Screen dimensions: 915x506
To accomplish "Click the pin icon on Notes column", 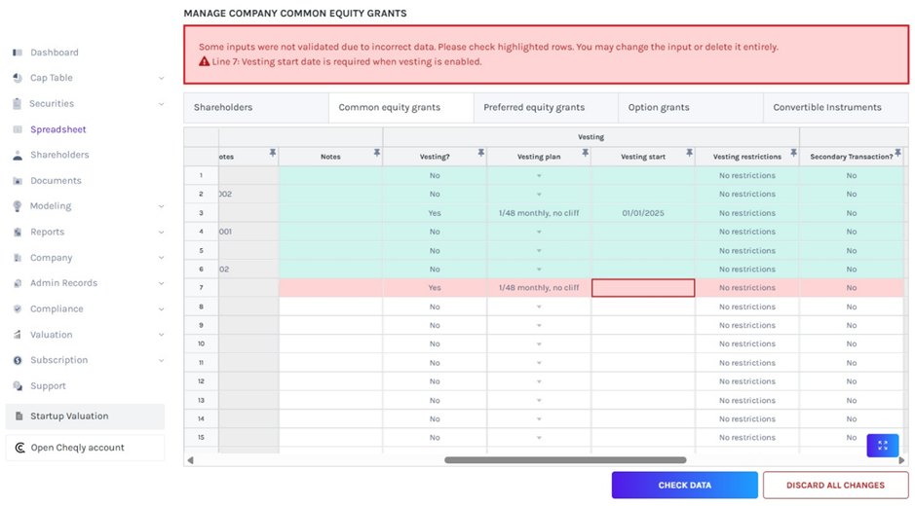I will coord(376,153).
